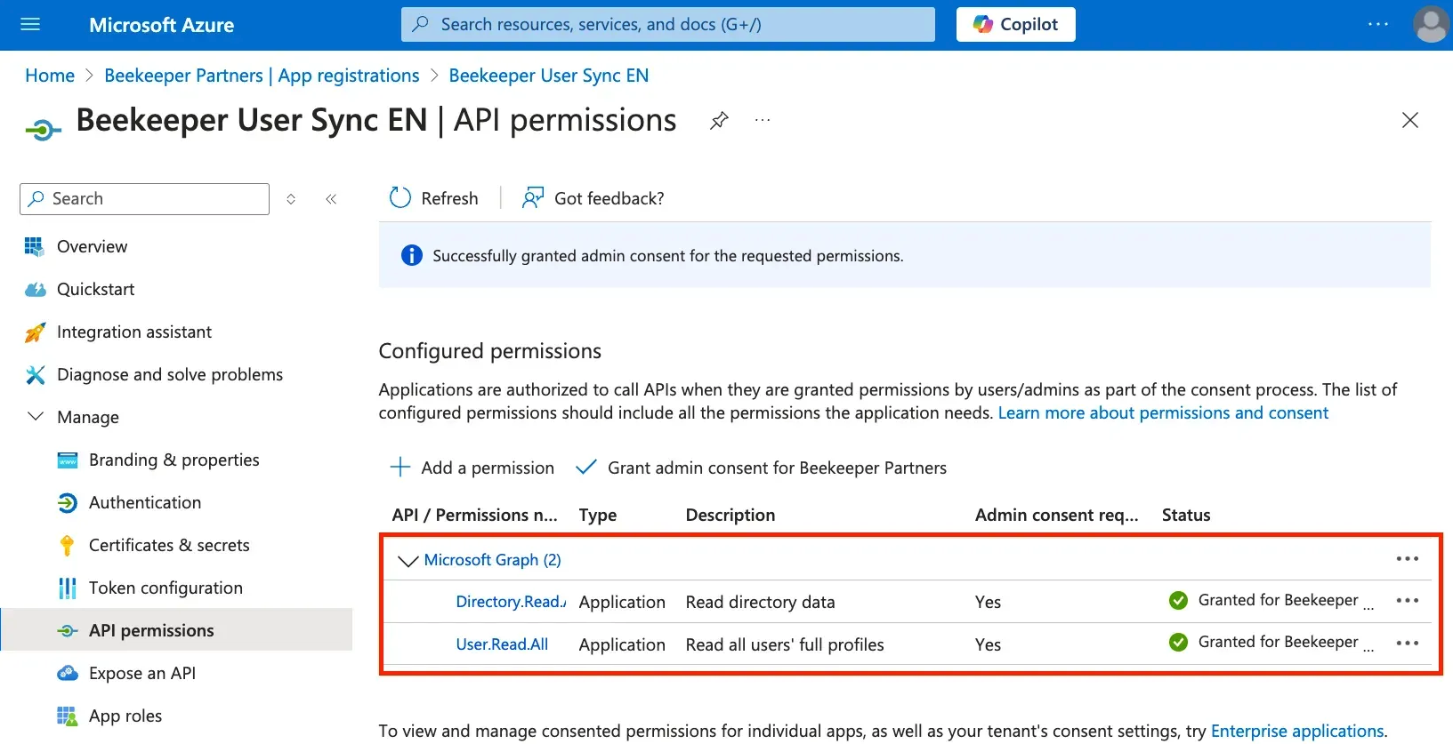Viewport: 1453px width, 744px height.
Task: Open the Directory.Read.All permission
Action: 511,602
